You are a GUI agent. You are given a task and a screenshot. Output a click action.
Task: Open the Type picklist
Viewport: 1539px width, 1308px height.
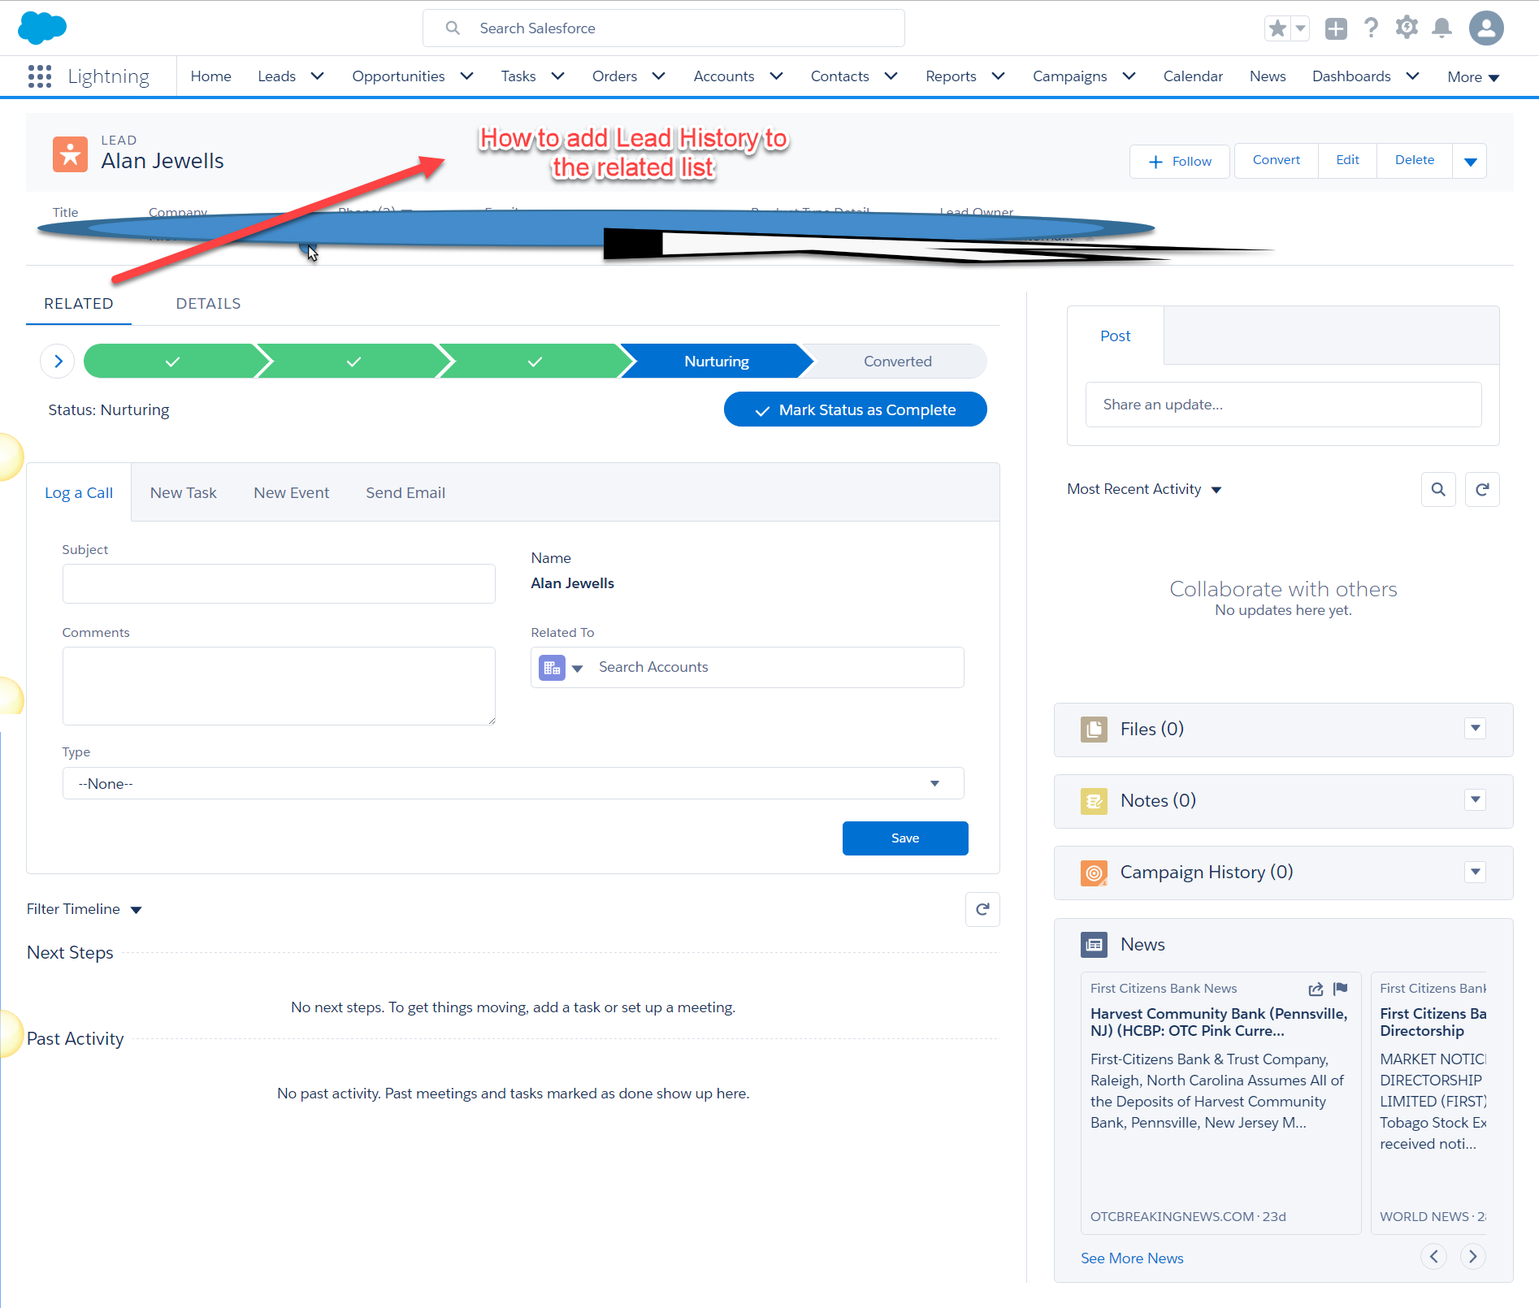[x=513, y=783]
